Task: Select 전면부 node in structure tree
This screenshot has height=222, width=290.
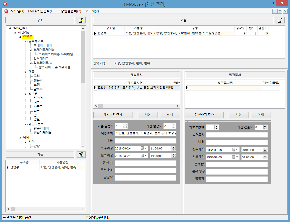Action: [x=28, y=37]
